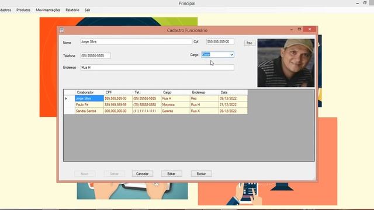Select the Jorge Silva row cell

click(89, 99)
